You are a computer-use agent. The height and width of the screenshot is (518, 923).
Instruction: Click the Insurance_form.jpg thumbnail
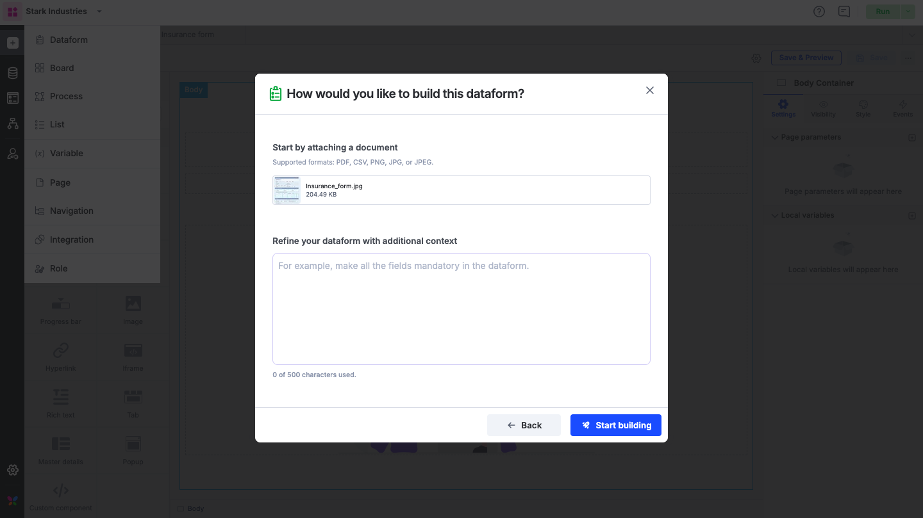tap(287, 190)
